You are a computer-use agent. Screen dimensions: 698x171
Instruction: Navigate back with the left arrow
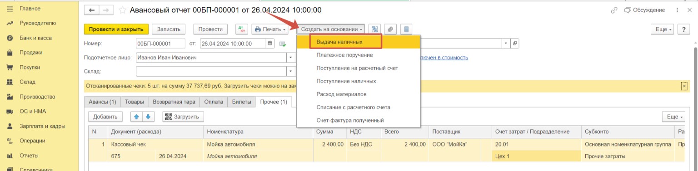point(92,10)
